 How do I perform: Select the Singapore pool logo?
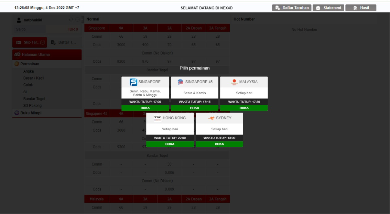coord(133,82)
